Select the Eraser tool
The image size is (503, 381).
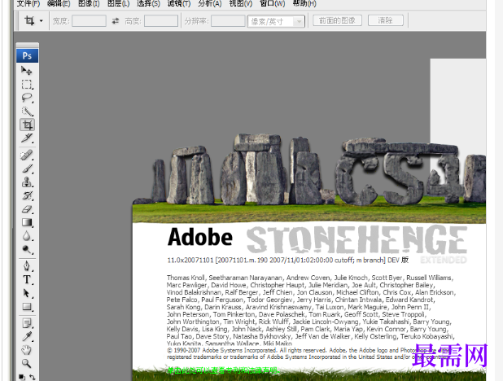coord(27,209)
